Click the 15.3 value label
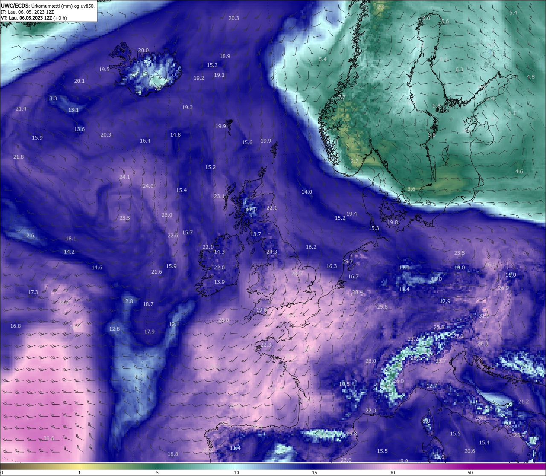The image size is (546, 476). [374, 228]
